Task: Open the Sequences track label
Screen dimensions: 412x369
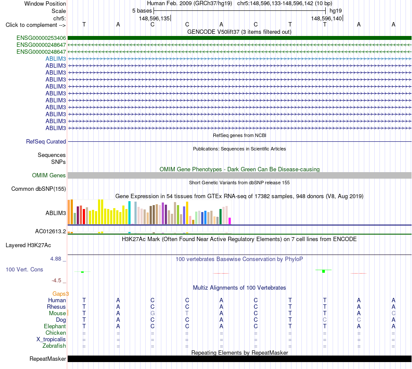Action: tap(52, 155)
